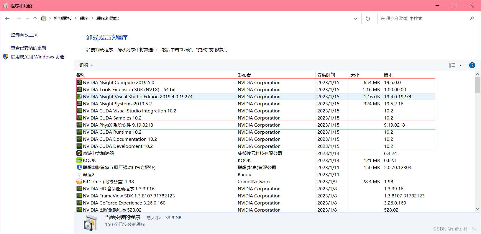Click the BitComet(比特彗星) icon
Image resolution: width=481 pixels, height=234 pixels.
79,181
